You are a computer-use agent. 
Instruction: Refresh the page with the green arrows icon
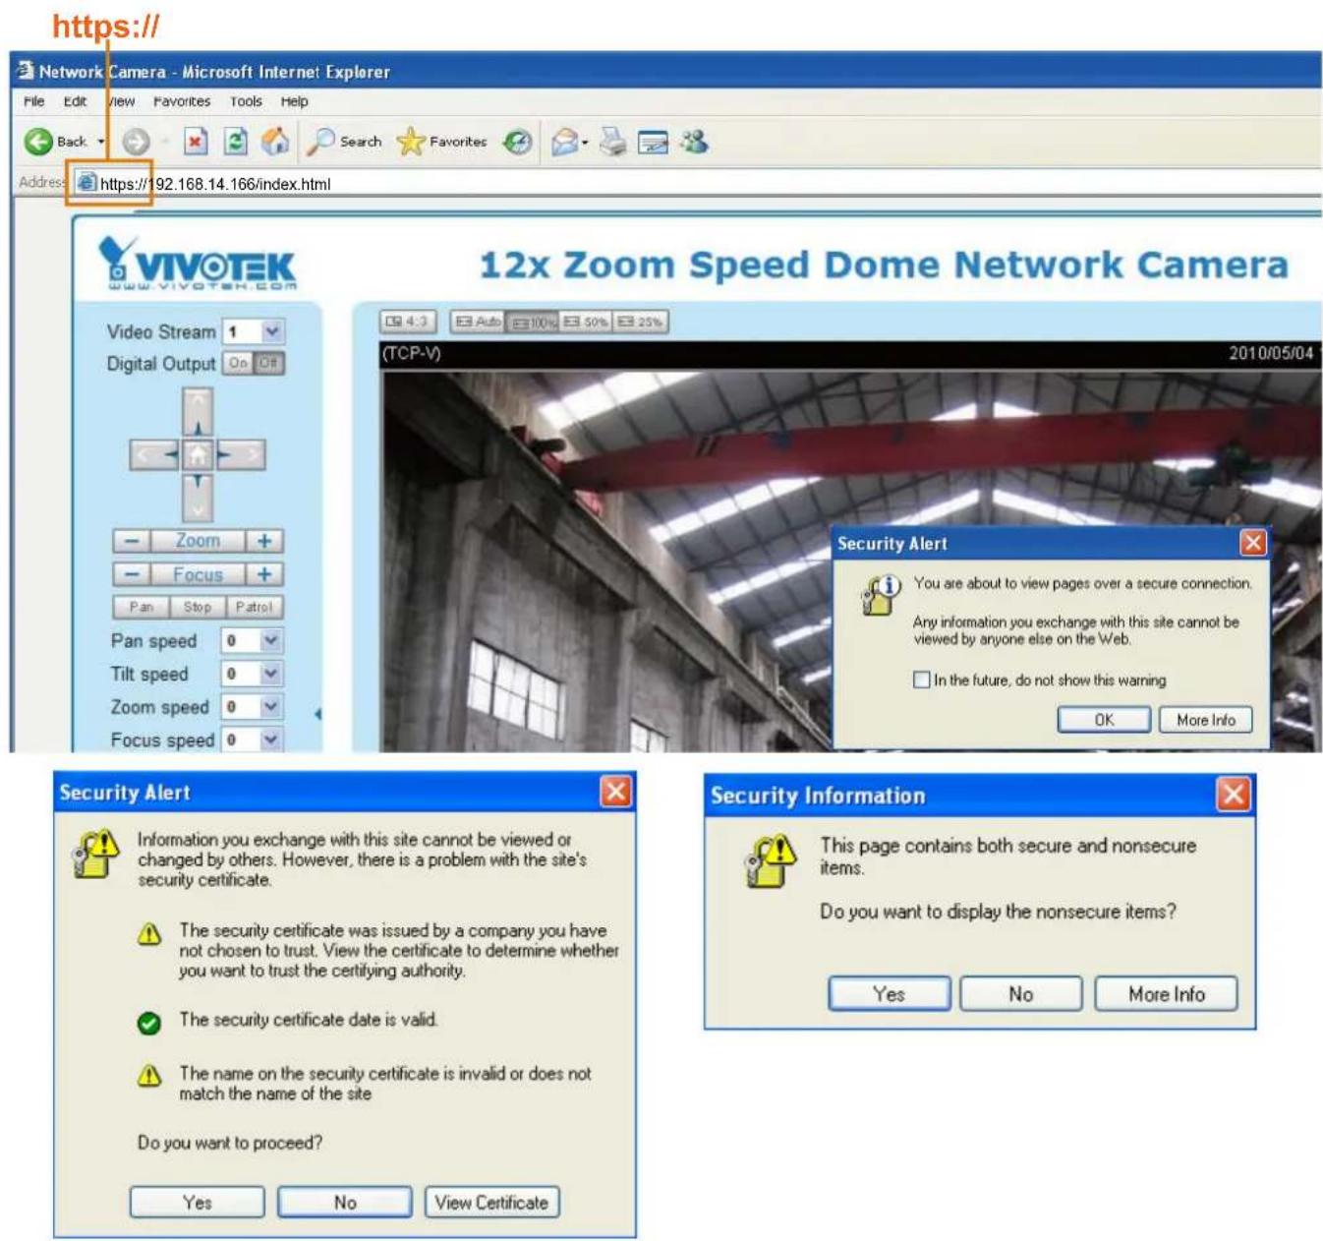click(x=236, y=142)
